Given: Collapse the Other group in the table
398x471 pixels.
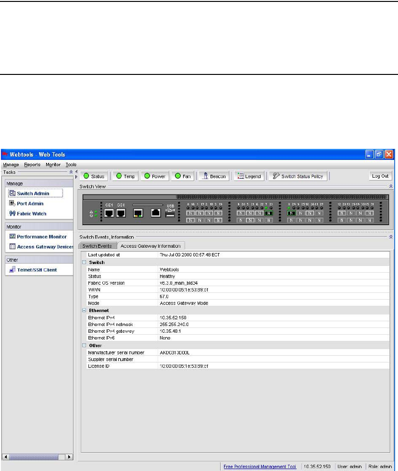Looking at the screenshot, I should click(84, 345).
